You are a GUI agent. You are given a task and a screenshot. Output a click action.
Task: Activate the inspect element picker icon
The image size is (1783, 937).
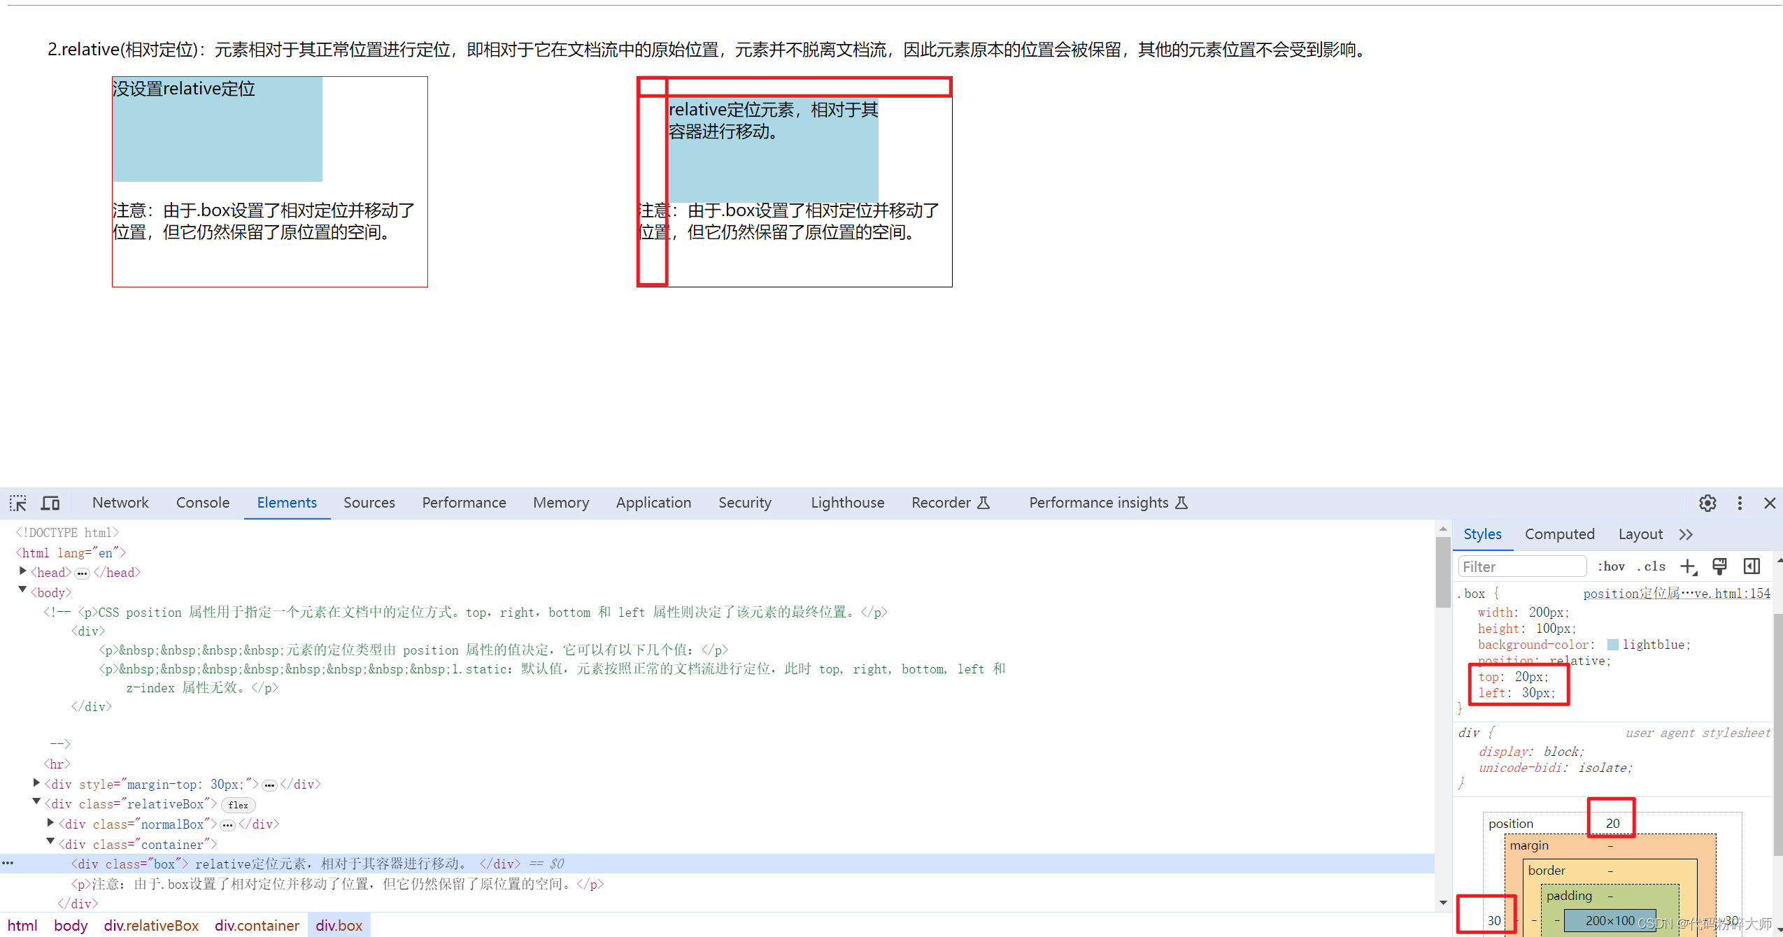[x=18, y=503]
